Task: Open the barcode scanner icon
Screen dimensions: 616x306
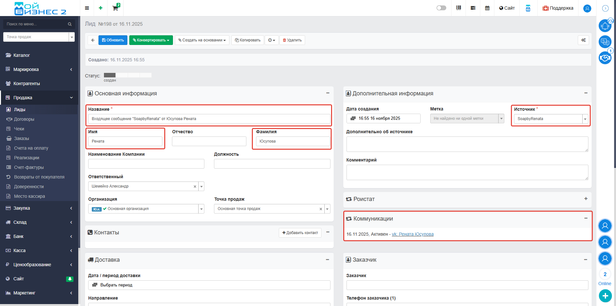Action: 458,8
